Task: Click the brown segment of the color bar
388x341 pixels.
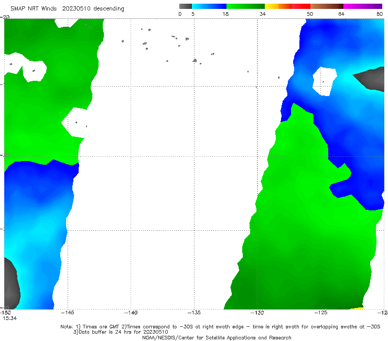Action: (x=327, y=6)
